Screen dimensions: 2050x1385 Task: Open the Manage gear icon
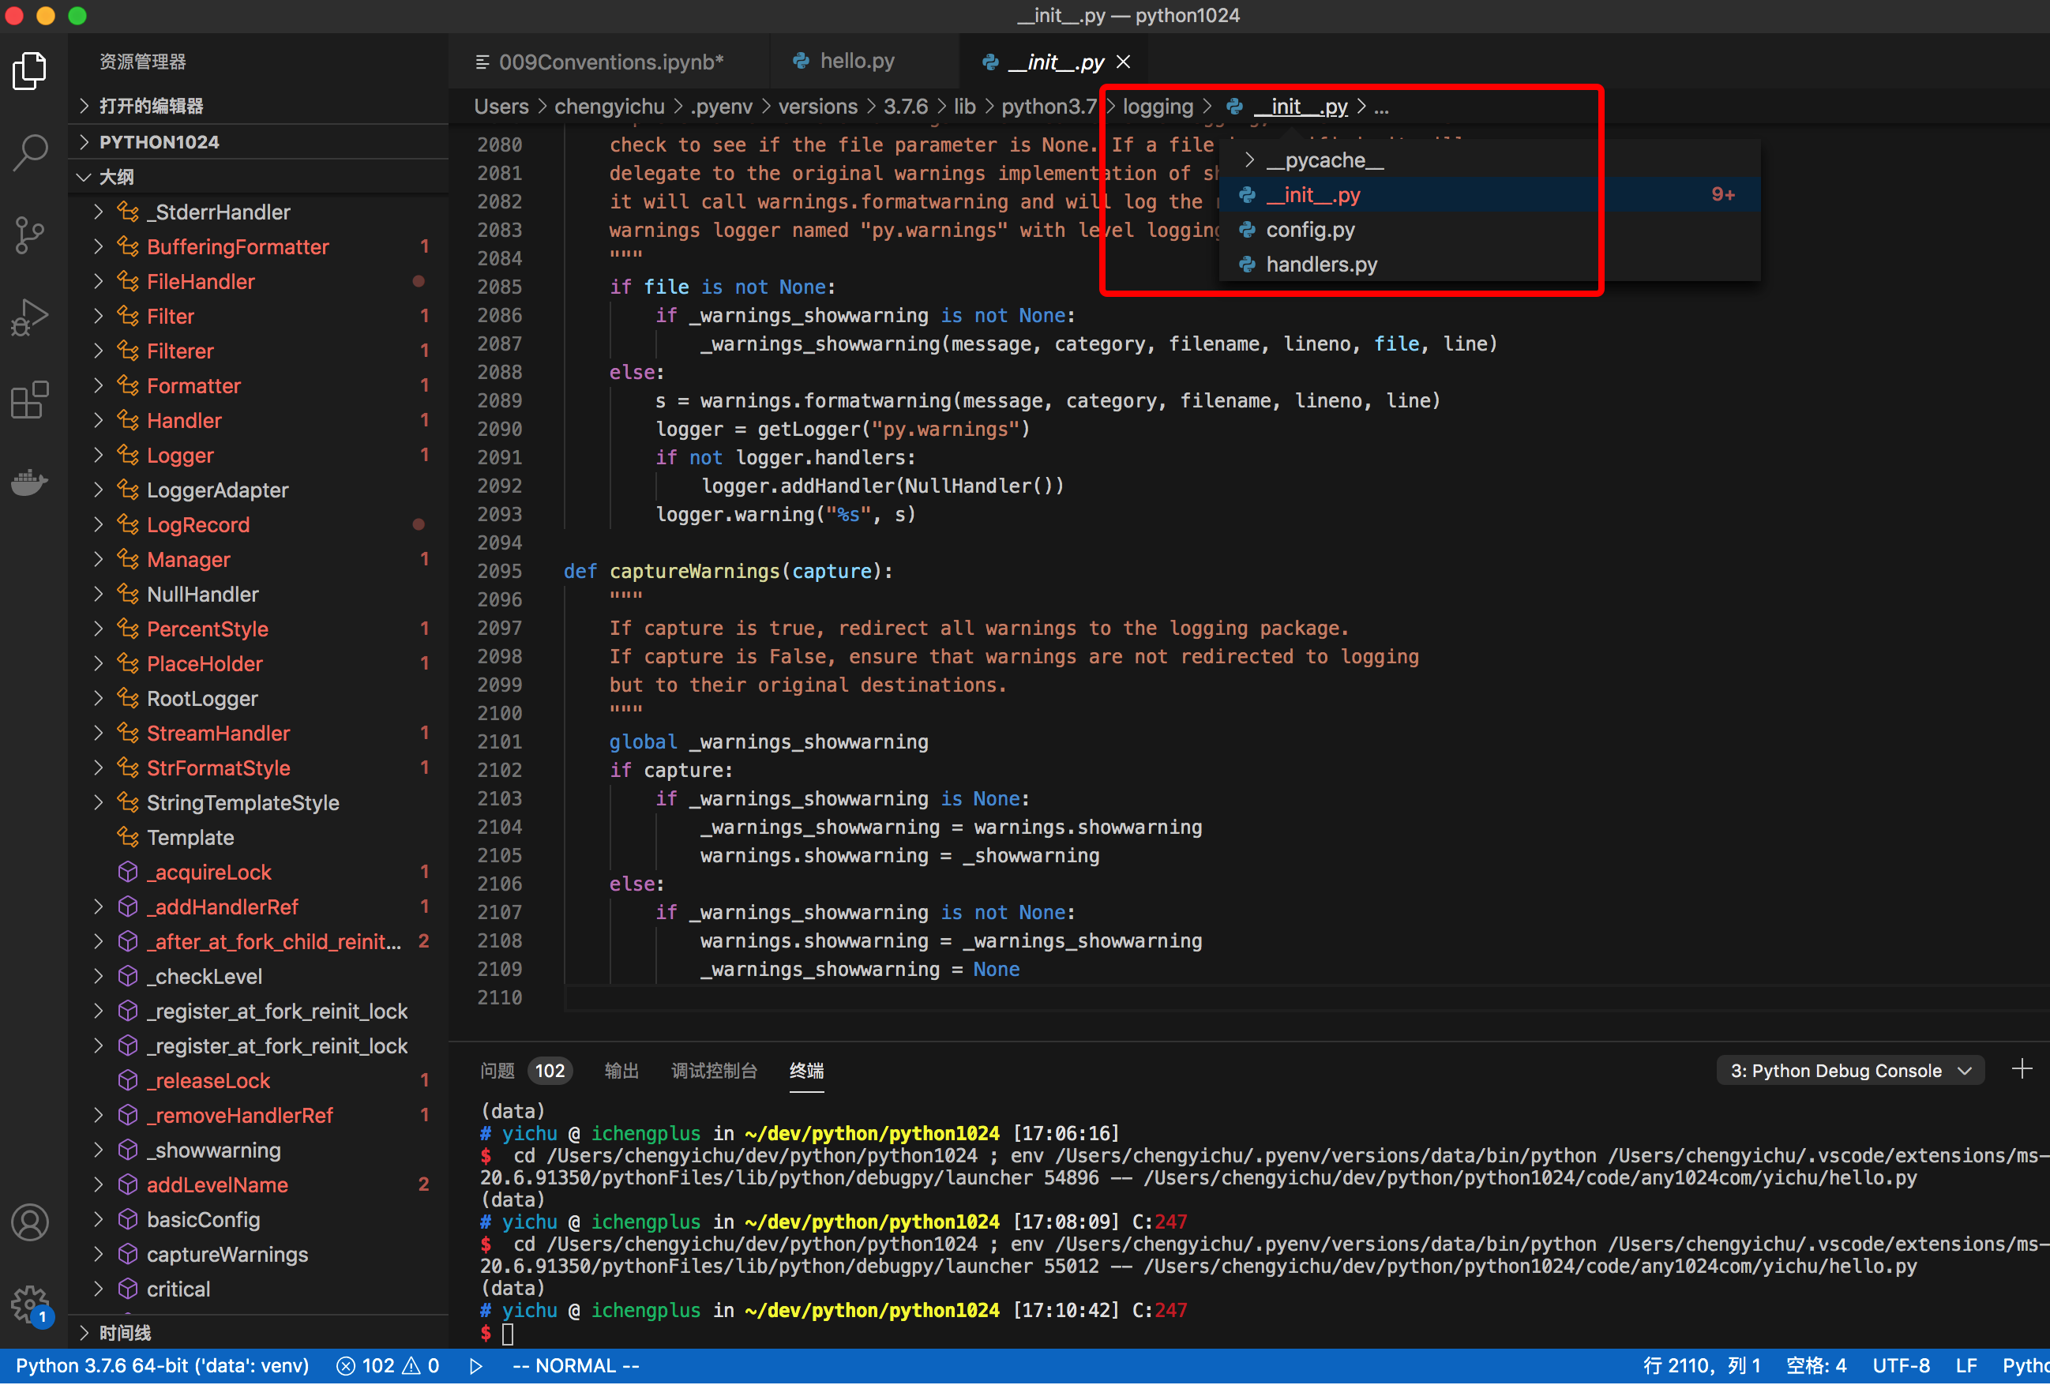pos(30,1304)
